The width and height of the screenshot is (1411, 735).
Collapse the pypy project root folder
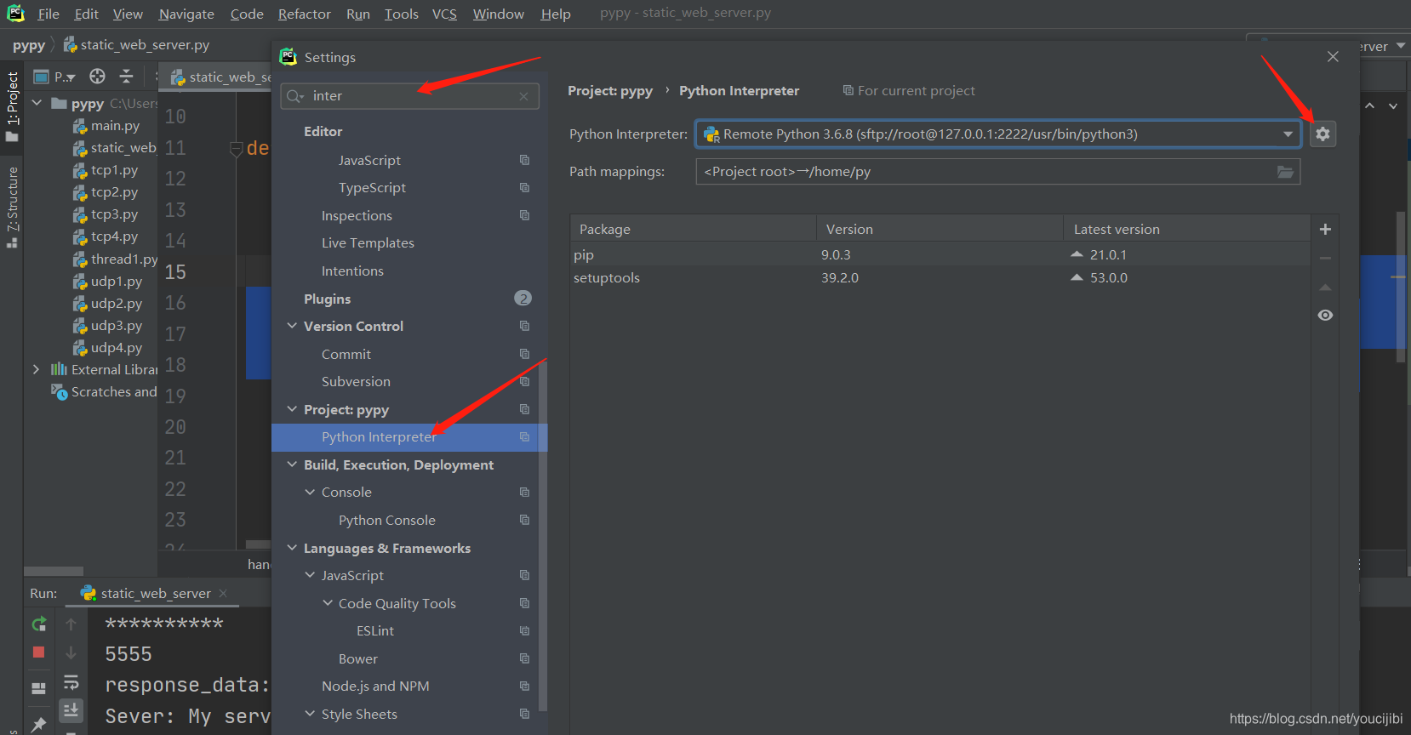pyautogui.click(x=37, y=103)
